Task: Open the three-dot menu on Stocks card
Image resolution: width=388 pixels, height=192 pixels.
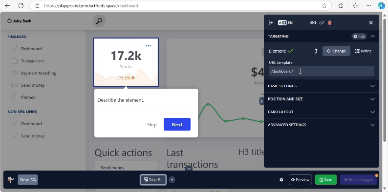Action: click(x=149, y=46)
